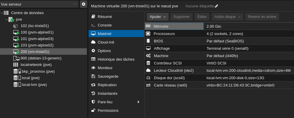Click the Centre de données datacenter icon
The height and width of the screenshot is (118, 294).
(x=6, y=13)
